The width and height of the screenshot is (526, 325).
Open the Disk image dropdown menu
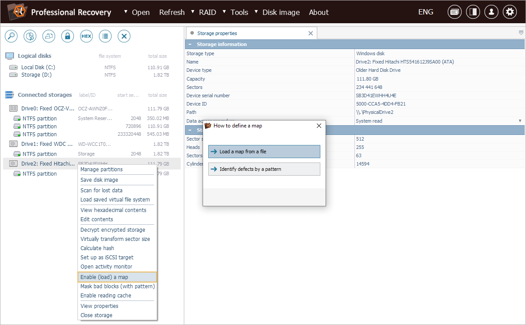pyautogui.click(x=277, y=12)
